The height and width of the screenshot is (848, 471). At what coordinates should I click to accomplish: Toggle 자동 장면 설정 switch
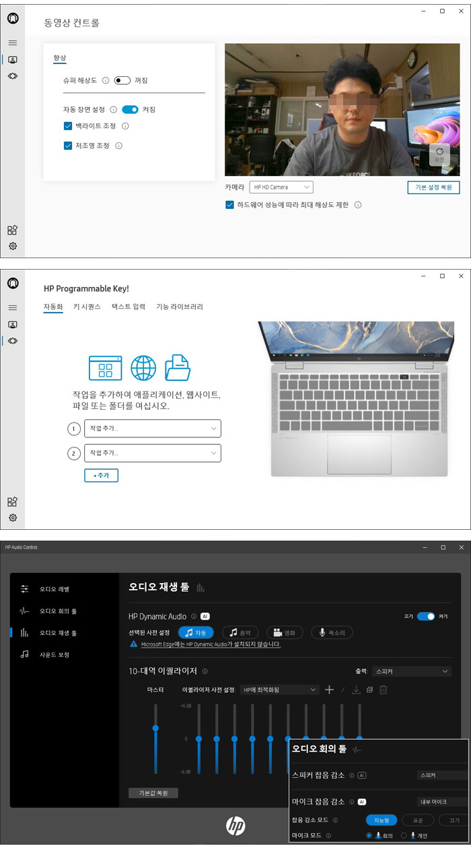[130, 109]
